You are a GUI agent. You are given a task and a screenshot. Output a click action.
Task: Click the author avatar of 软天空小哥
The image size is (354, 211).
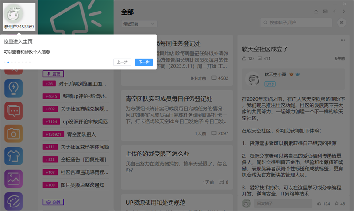click(253, 80)
